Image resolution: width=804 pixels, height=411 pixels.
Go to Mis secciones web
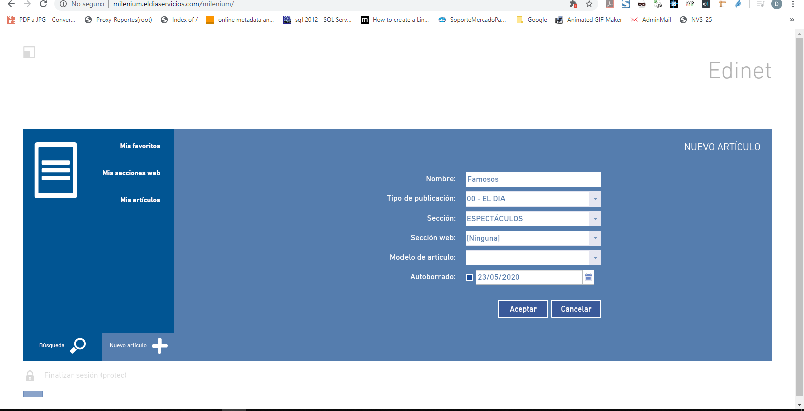click(131, 173)
